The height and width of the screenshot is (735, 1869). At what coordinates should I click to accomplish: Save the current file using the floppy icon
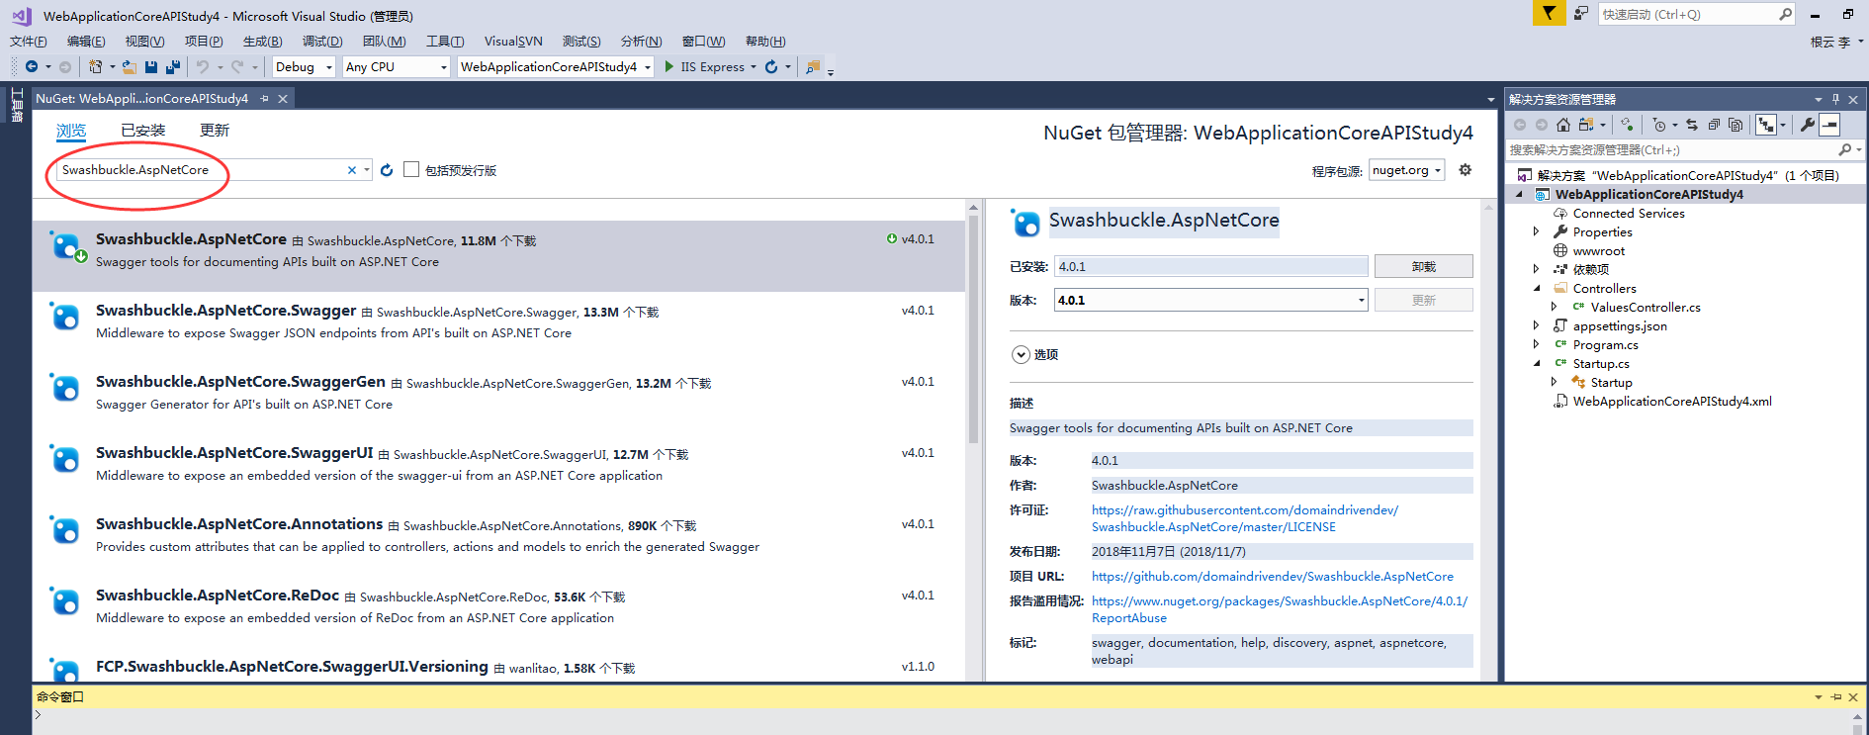pos(151,67)
